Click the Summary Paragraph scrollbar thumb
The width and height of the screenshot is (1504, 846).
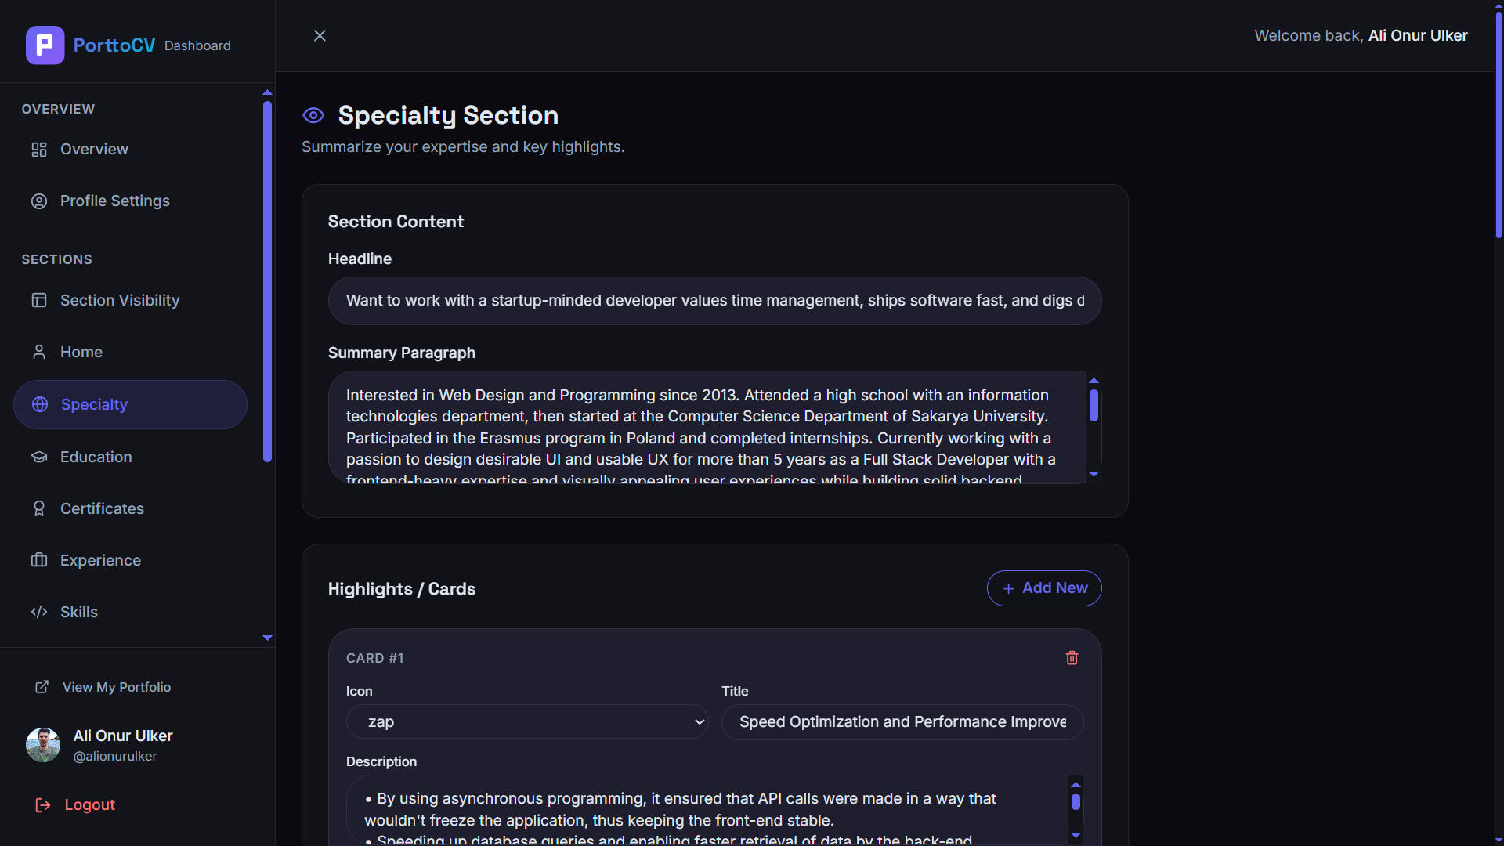tap(1094, 405)
